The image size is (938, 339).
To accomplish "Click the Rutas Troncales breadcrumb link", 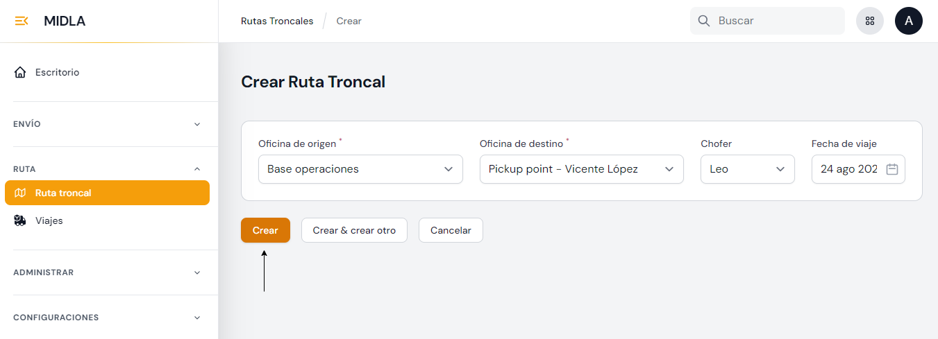I will [x=276, y=21].
